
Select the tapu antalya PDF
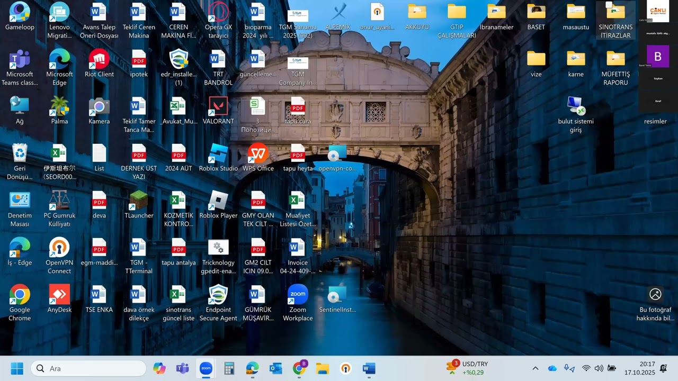tap(179, 252)
